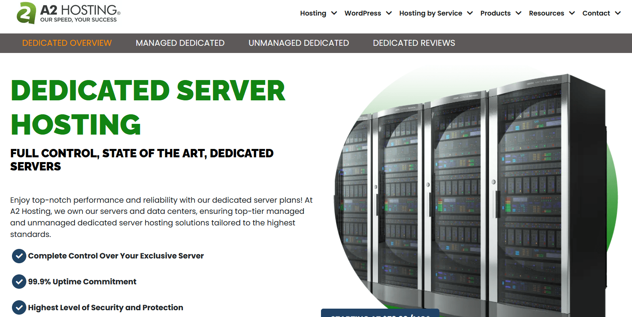632x317 pixels.
Task: Open the Resources chevron arrow
Action: [x=572, y=13]
